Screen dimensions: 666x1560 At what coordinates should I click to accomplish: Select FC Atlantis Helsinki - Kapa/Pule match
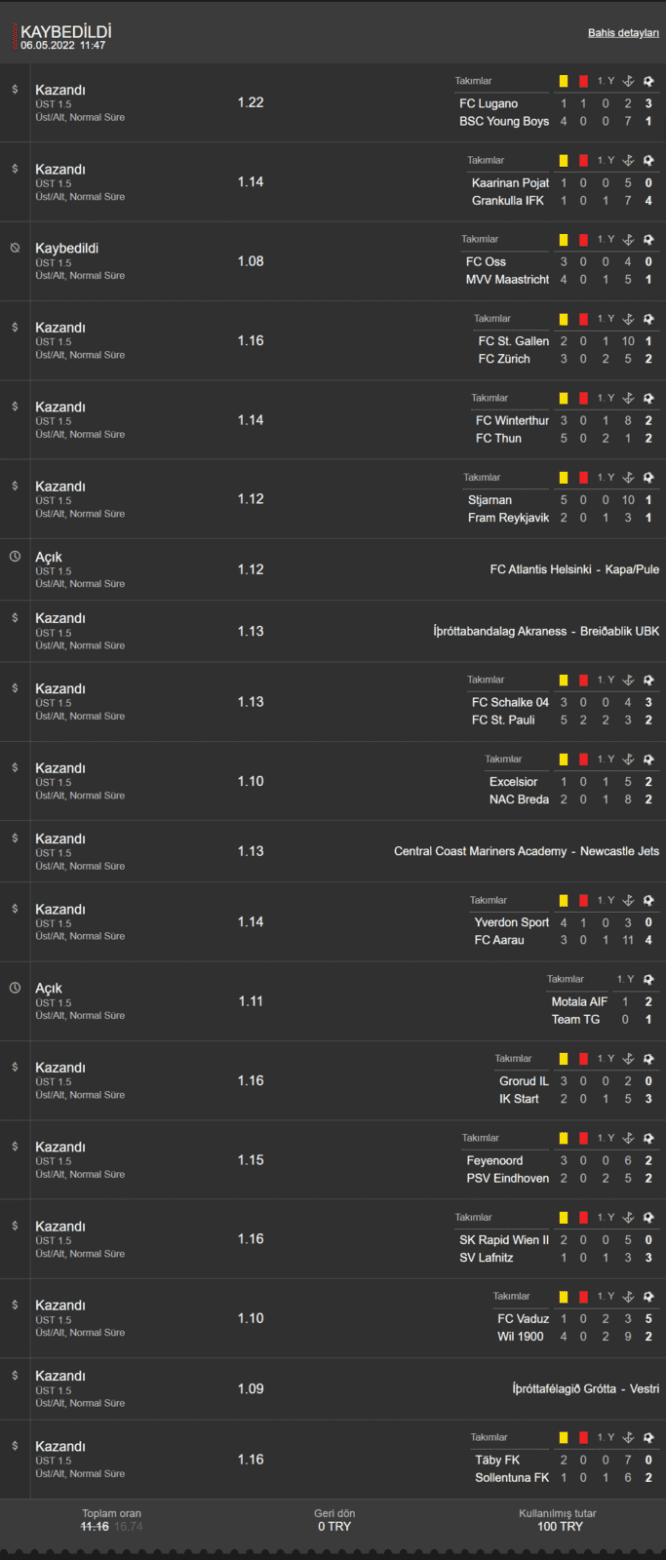pyautogui.click(x=574, y=569)
